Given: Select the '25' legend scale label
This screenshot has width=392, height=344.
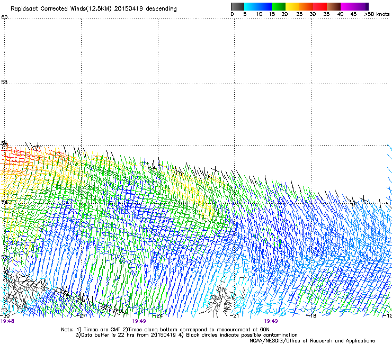Looking at the screenshot, I should click(x=299, y=14).
